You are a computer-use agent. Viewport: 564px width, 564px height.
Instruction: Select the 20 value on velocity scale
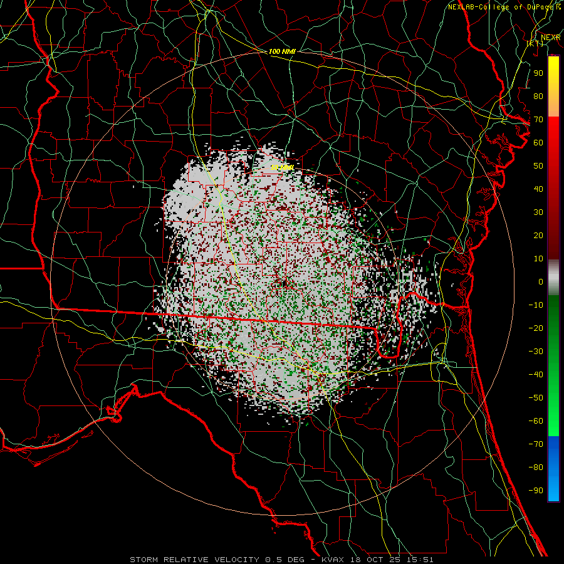coord(538,235)
